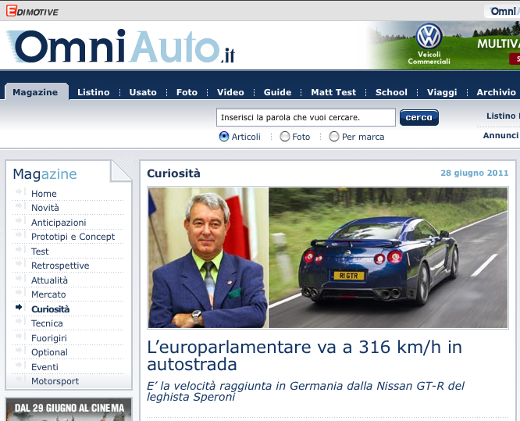Open the article headline about 316 km/h
This screenshot has width=520, height=421.
coord(304,355)
